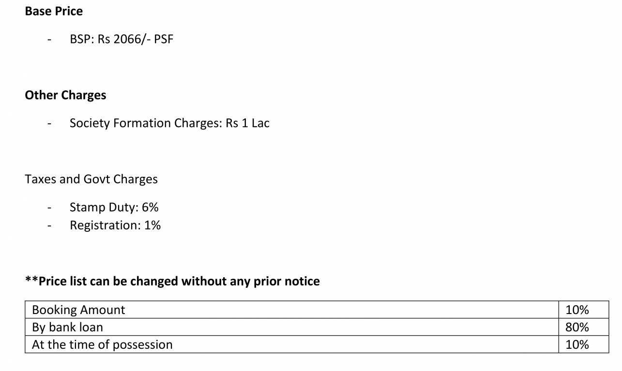Select the Taxes and Govt Charges heading
The height and width of the screenshot is (371, 622).
[x=91, y=179]
